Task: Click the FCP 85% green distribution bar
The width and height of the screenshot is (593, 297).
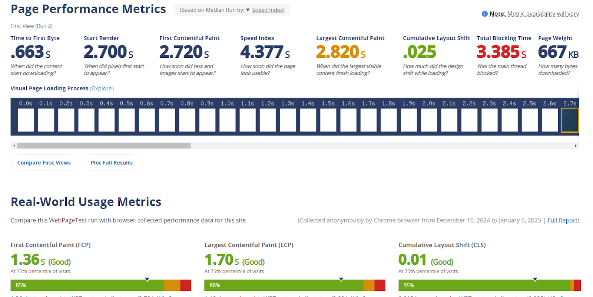Action: (x=87, y=285)
